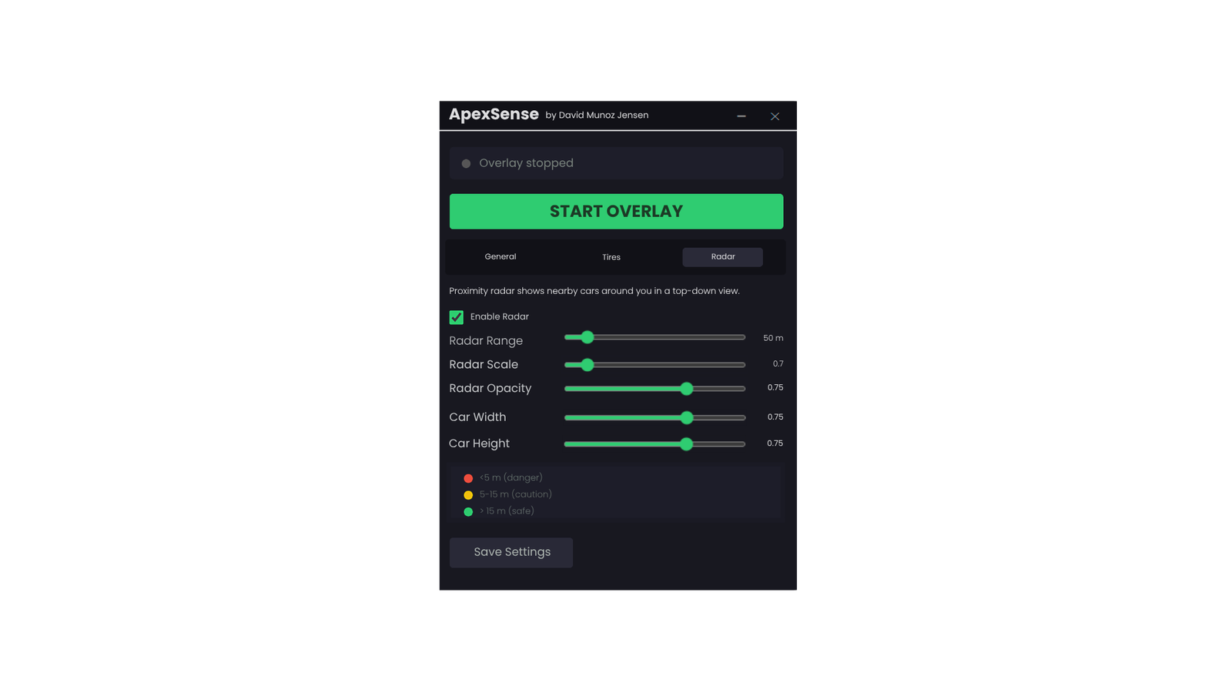Click the green safe legend dot
This screenshot has height=693, width=1232.
click(x=468, y=511)
